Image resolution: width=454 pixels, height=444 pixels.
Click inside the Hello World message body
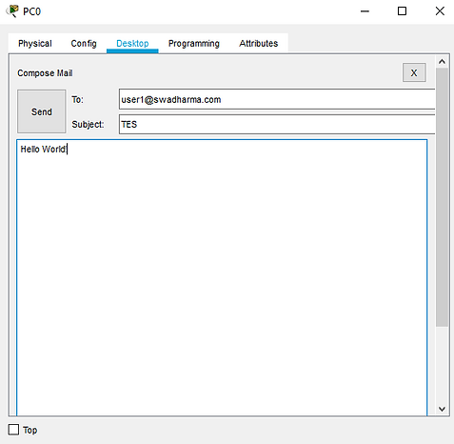click(x=222, y=277)
